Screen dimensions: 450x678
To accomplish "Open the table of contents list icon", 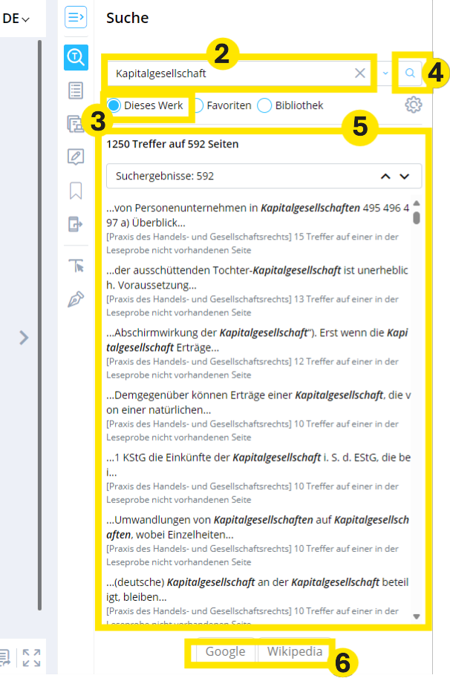I will point(76,90).
